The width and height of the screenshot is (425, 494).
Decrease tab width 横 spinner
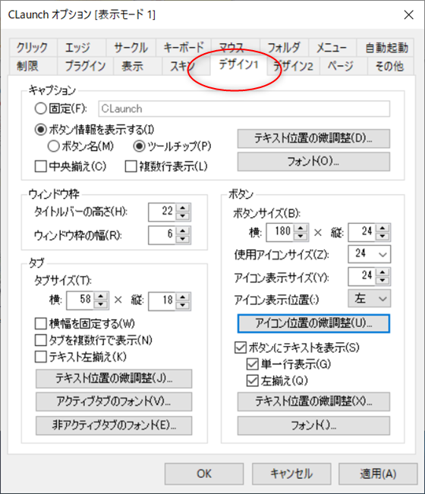point(101,304)
